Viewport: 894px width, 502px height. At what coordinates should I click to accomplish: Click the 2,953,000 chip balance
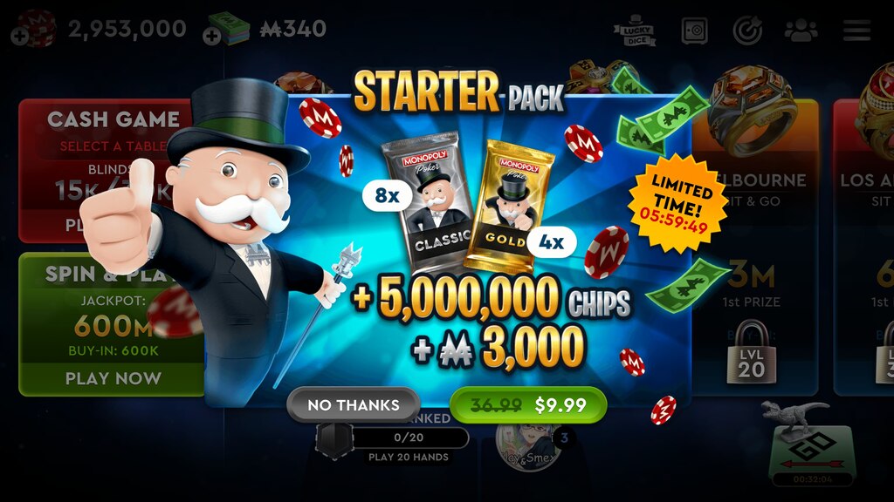[x=127, y=29]
